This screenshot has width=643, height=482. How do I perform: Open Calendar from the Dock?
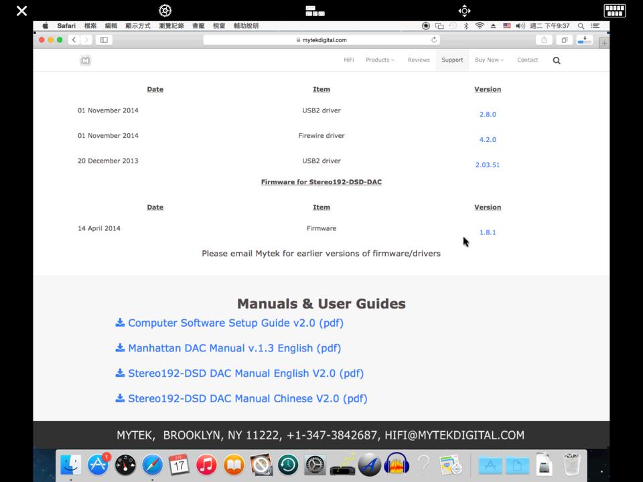(180, 465)
